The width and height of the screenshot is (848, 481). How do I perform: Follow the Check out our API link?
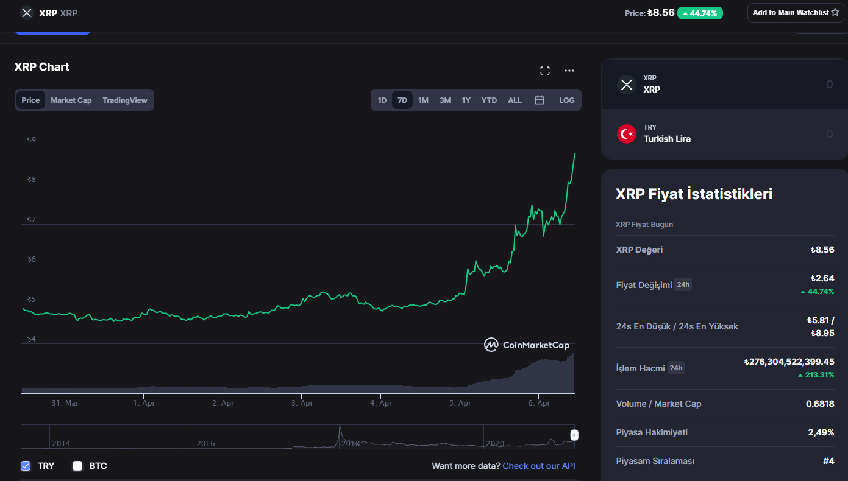point(538,466)
